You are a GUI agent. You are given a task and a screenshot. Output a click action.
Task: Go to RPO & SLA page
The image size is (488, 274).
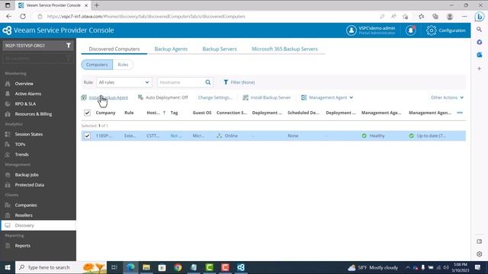pyautogui.click(x=25, y=104)
